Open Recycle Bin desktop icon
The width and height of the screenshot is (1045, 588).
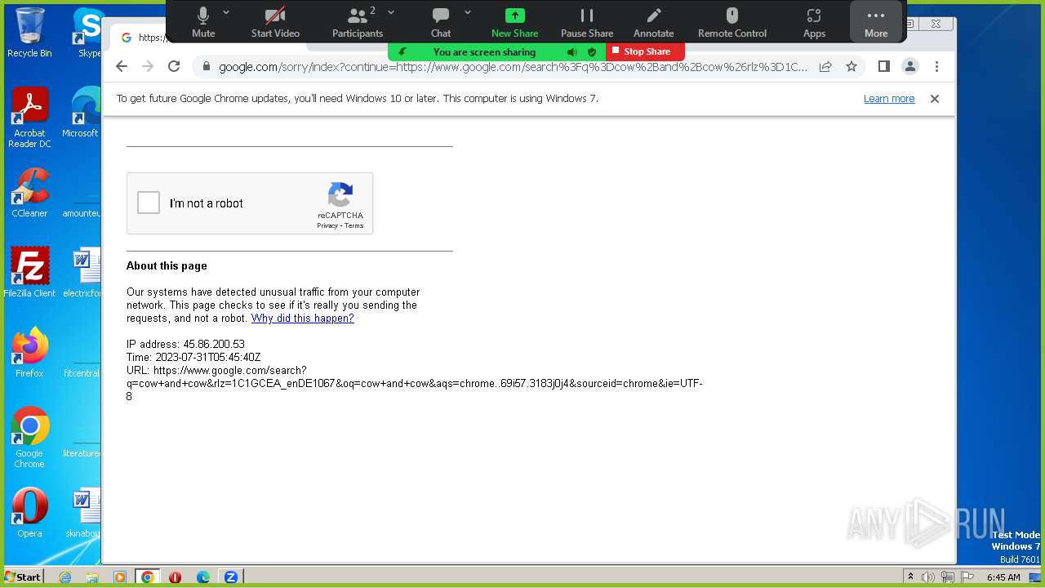(29, 33)
